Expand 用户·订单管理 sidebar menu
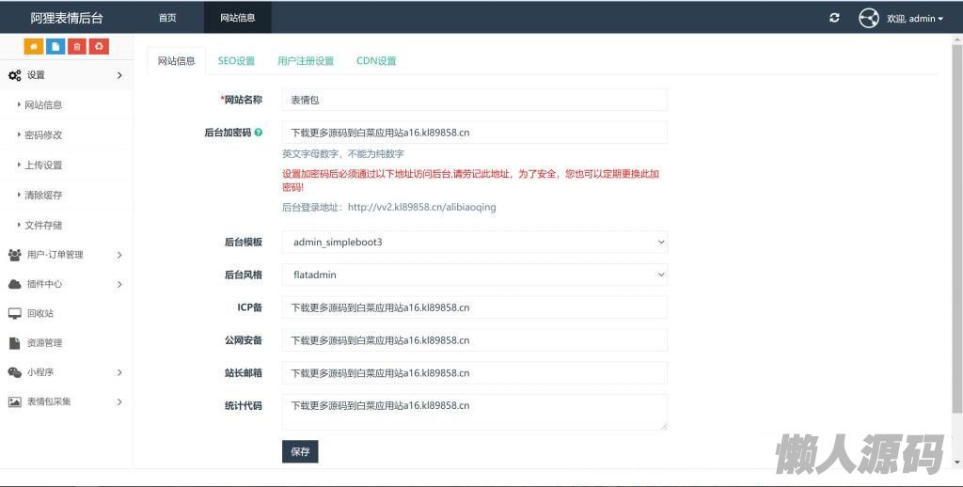The height and width of the screenshot is (487, 963). point(64,255)
